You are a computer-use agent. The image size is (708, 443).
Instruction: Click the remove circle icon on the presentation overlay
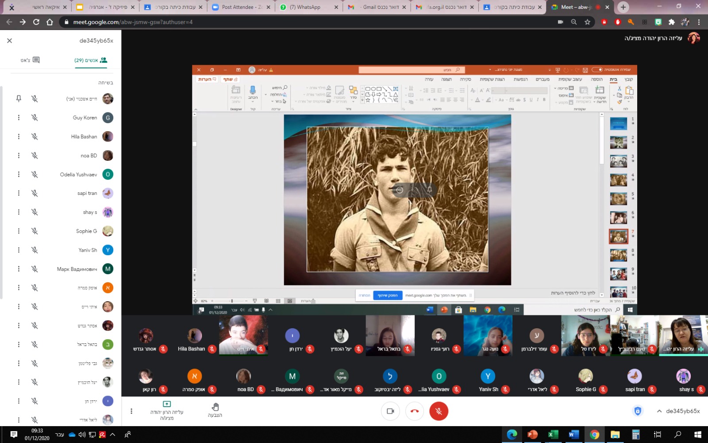[400, 190]
